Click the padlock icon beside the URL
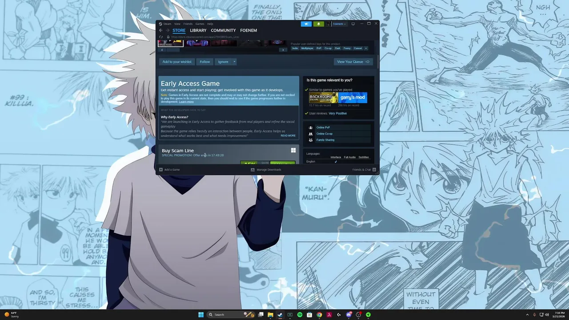 coord(168,37)
